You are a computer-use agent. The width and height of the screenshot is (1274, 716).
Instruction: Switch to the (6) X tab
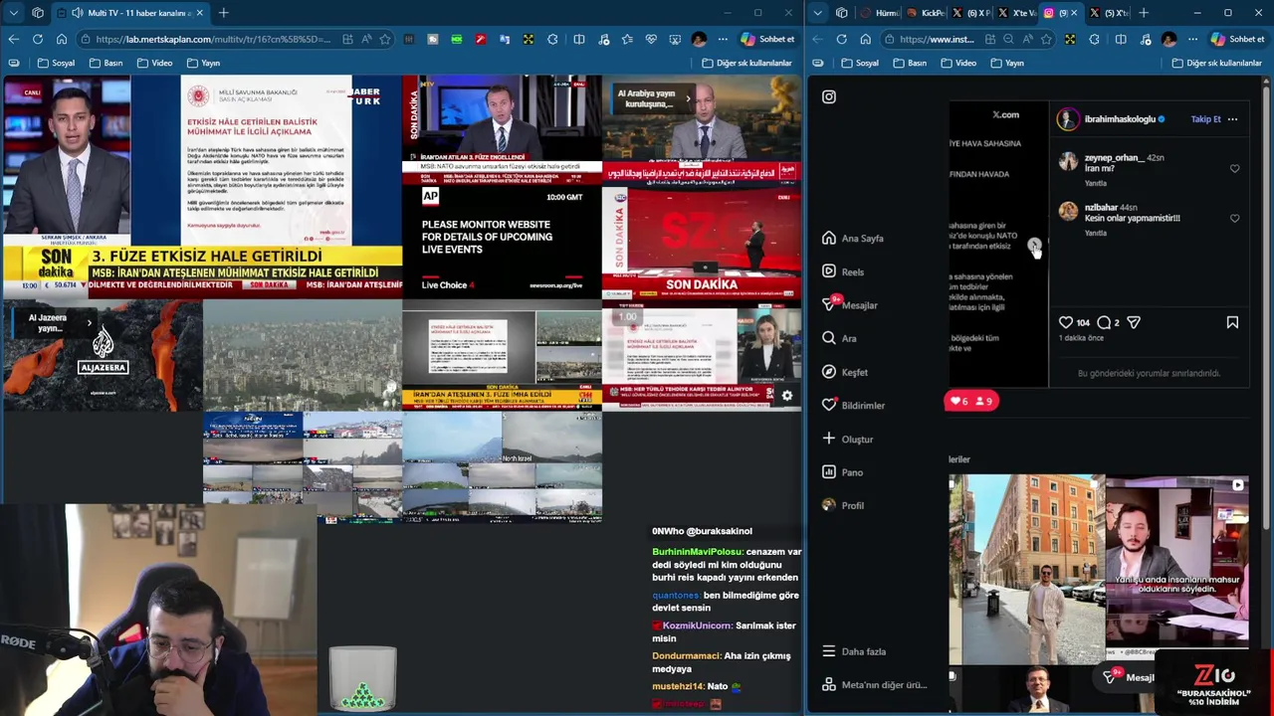coord(970,13)
